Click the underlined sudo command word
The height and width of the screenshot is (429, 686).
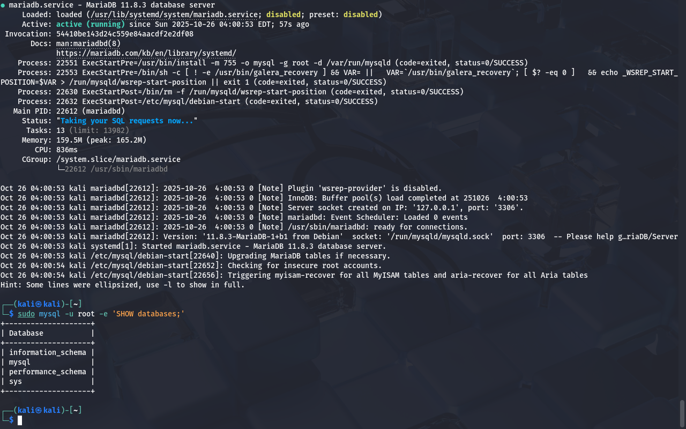[26, 314]
